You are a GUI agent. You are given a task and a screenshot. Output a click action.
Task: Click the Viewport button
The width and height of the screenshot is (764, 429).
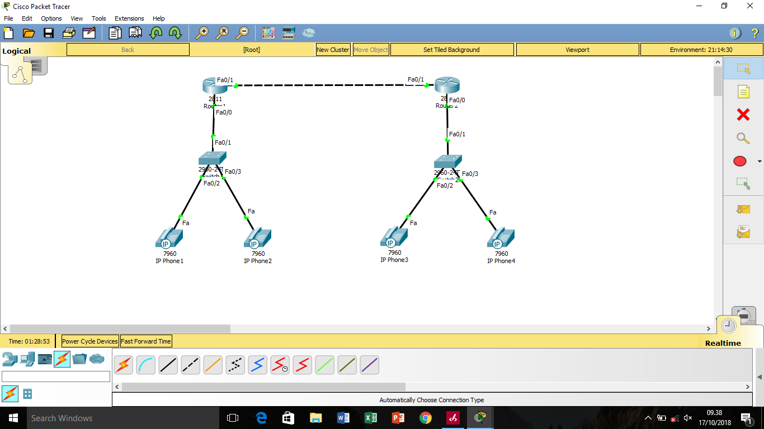click(x=578, y=50)
